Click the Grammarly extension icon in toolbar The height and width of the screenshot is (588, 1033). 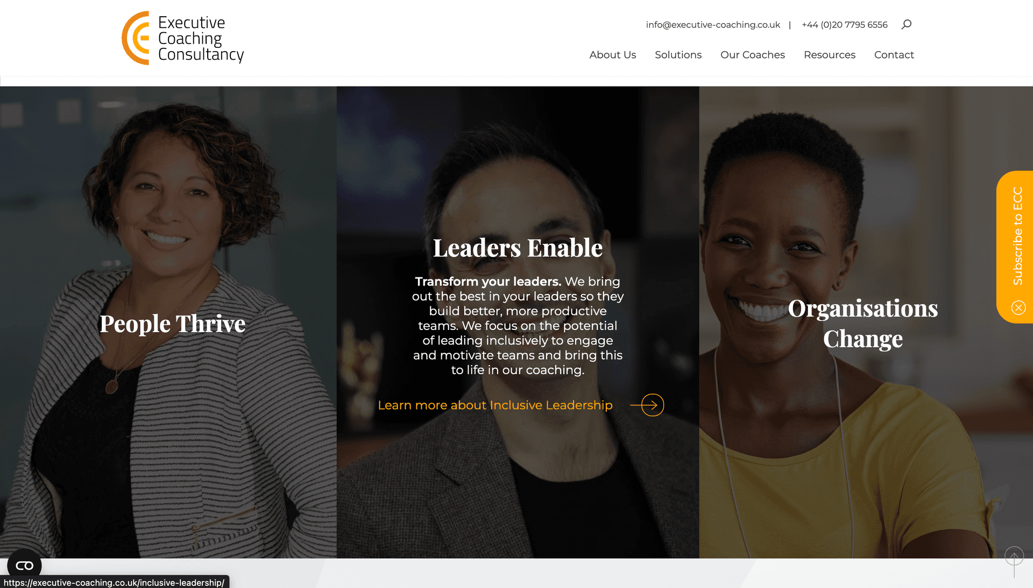click(24, 565)
